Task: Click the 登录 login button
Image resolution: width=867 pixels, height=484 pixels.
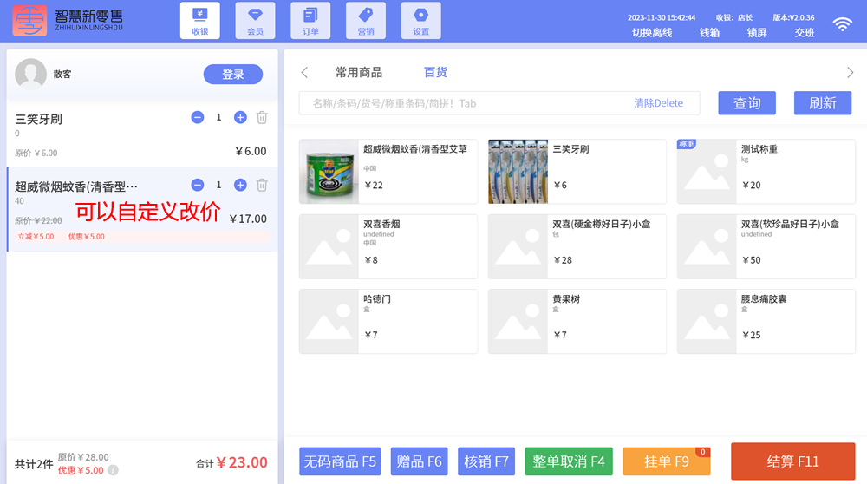Action: click(232, 75)
